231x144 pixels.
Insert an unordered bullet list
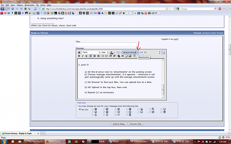pos(106,56)
